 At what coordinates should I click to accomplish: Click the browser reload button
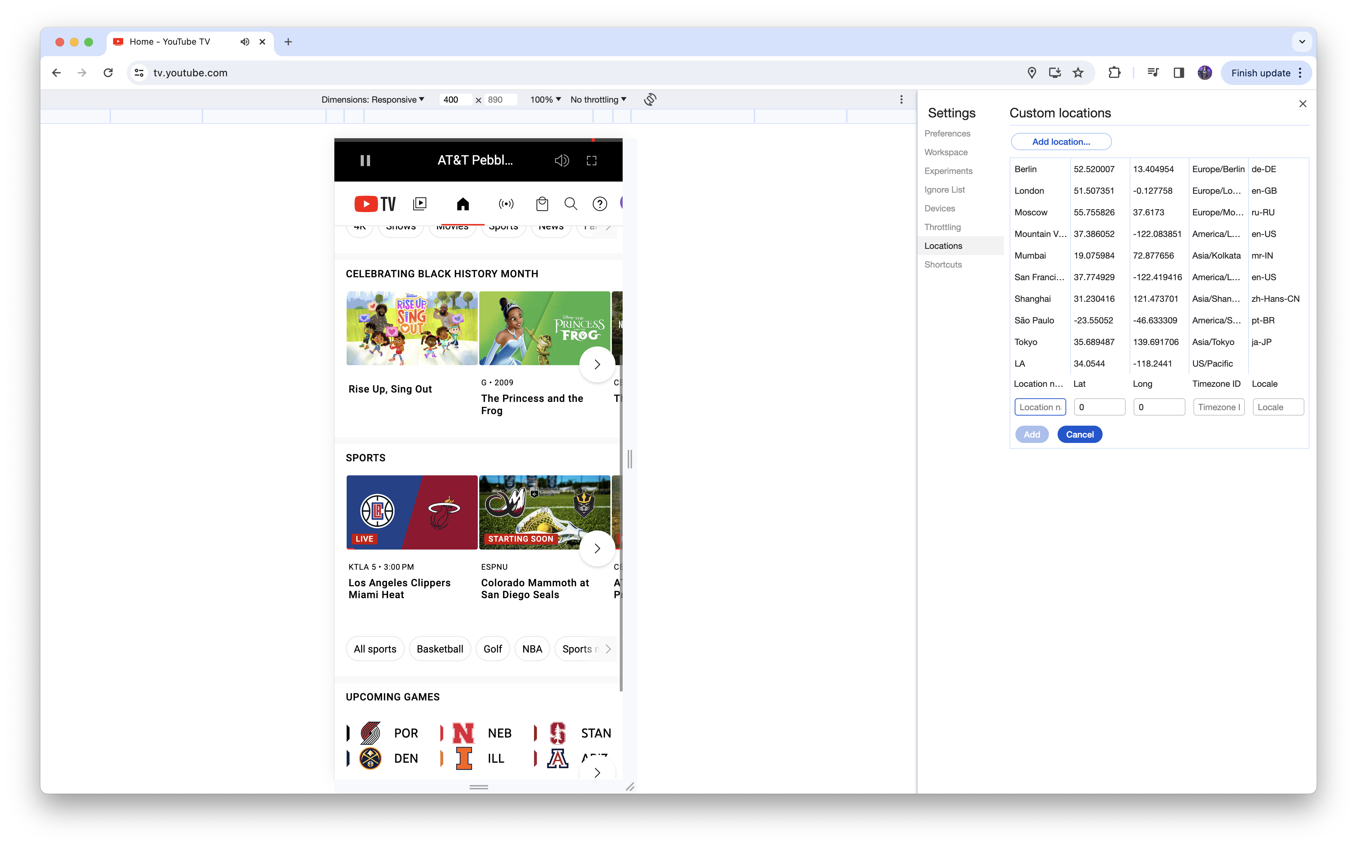point(108,73)
